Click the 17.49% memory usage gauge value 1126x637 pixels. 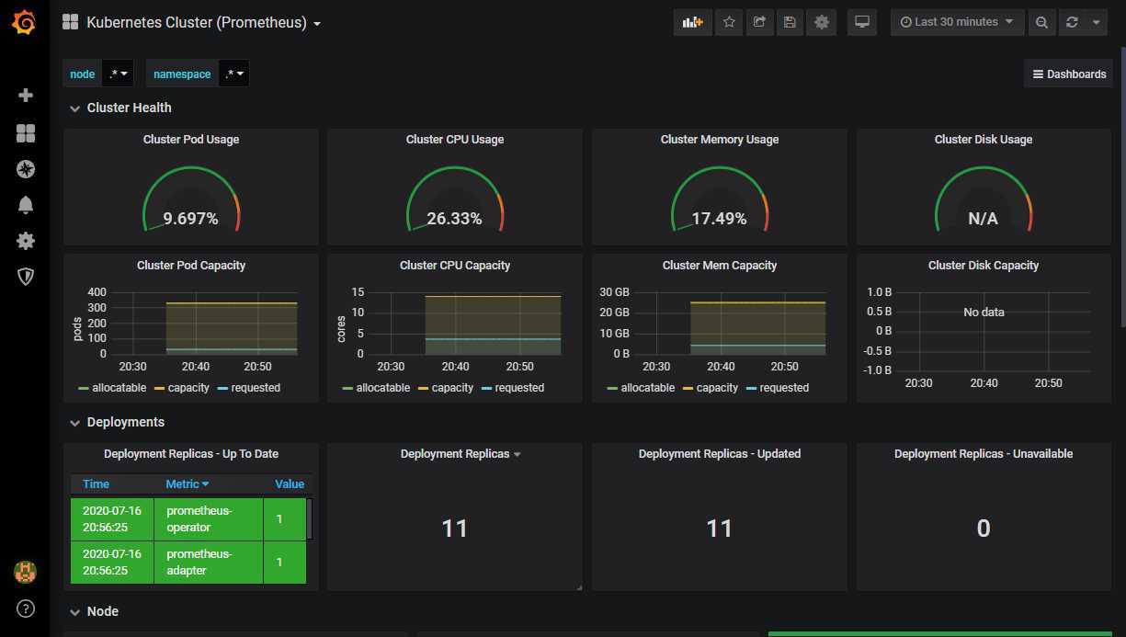pos(720,219)
